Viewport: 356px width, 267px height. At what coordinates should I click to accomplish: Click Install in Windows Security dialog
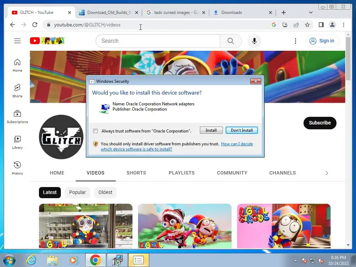211,130
